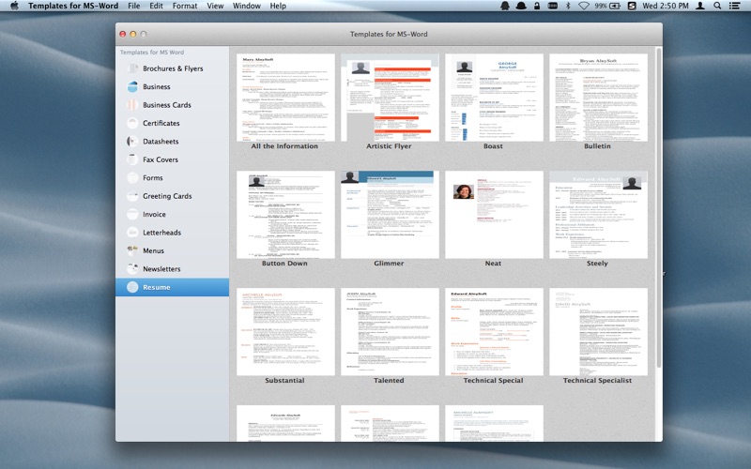Screen dimensions: 751x469
Task: Open Notification Center list icon
Action: (x=734, y=6)
